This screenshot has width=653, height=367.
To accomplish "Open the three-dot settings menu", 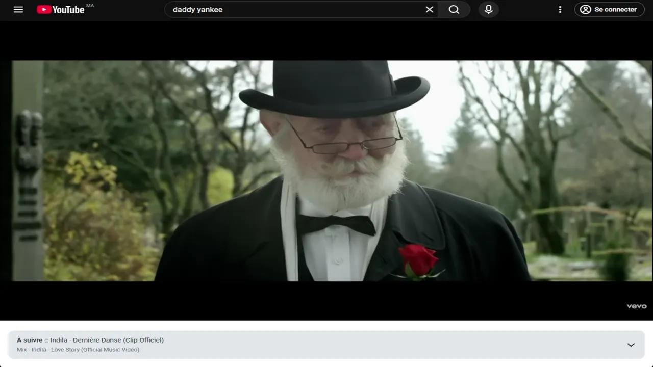I will [x=560, y=9].
